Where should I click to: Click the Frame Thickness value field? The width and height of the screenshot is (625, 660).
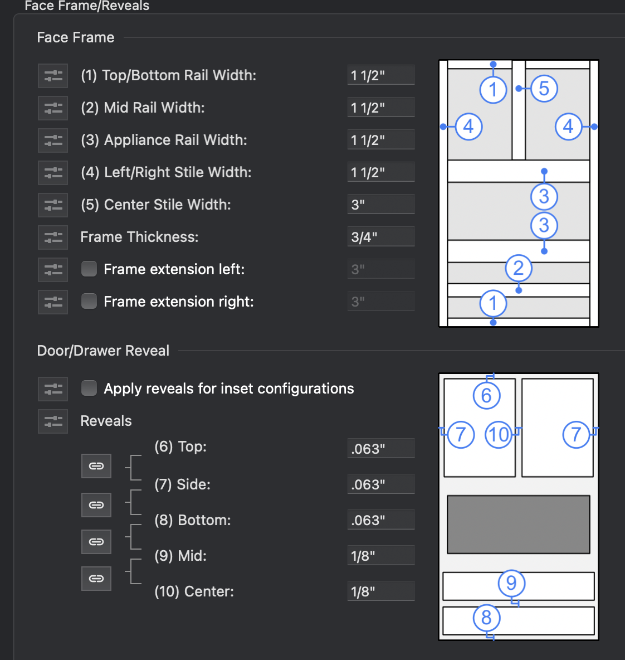tap(380, 237)
